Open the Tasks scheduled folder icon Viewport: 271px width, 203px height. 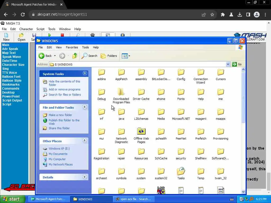[181, 173]
